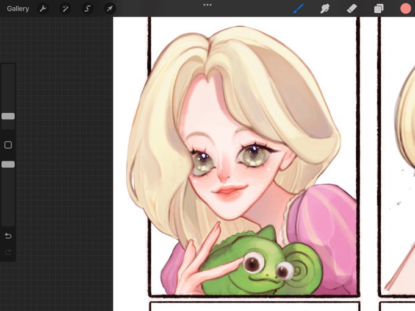415x311 pixels.
Task: Open the Adjustments magic wand menu
Action: click(x=65, y=9)
